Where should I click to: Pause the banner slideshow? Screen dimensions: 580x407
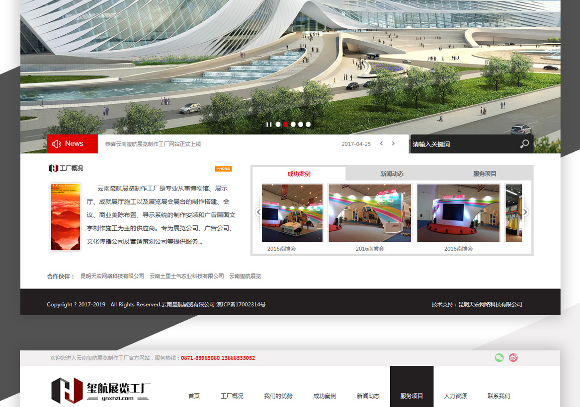click(269, 125)
